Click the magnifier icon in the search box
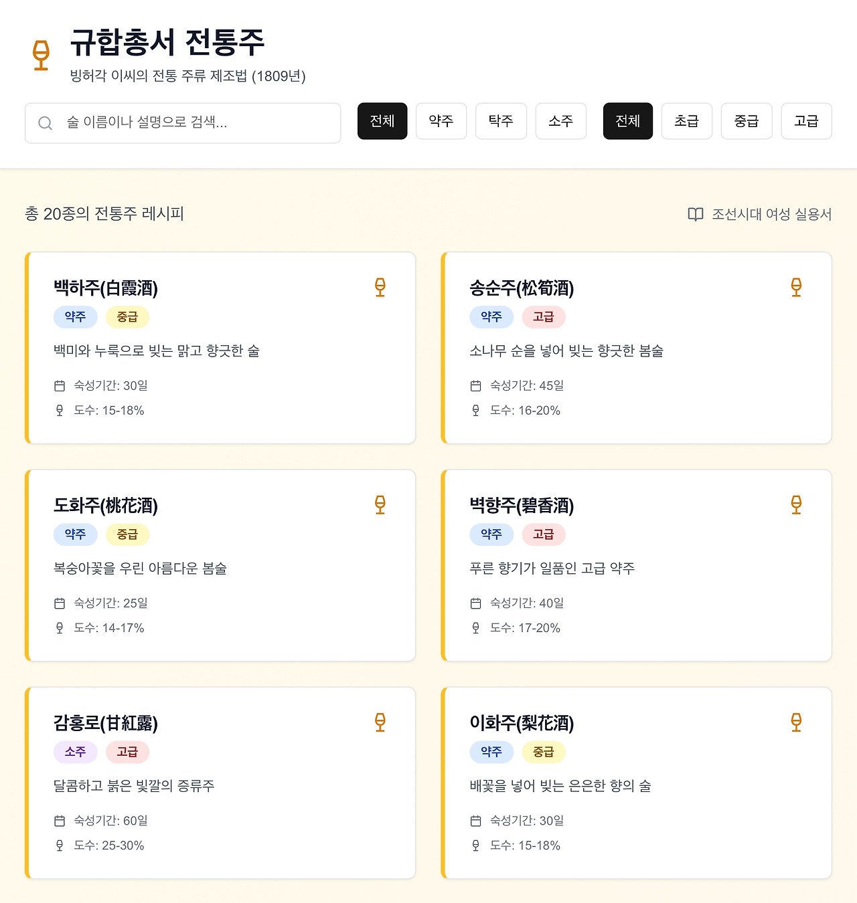Viewport: 857px width, 903px height. click(45, 123)
